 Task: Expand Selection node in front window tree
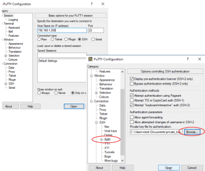click(96, 93)
